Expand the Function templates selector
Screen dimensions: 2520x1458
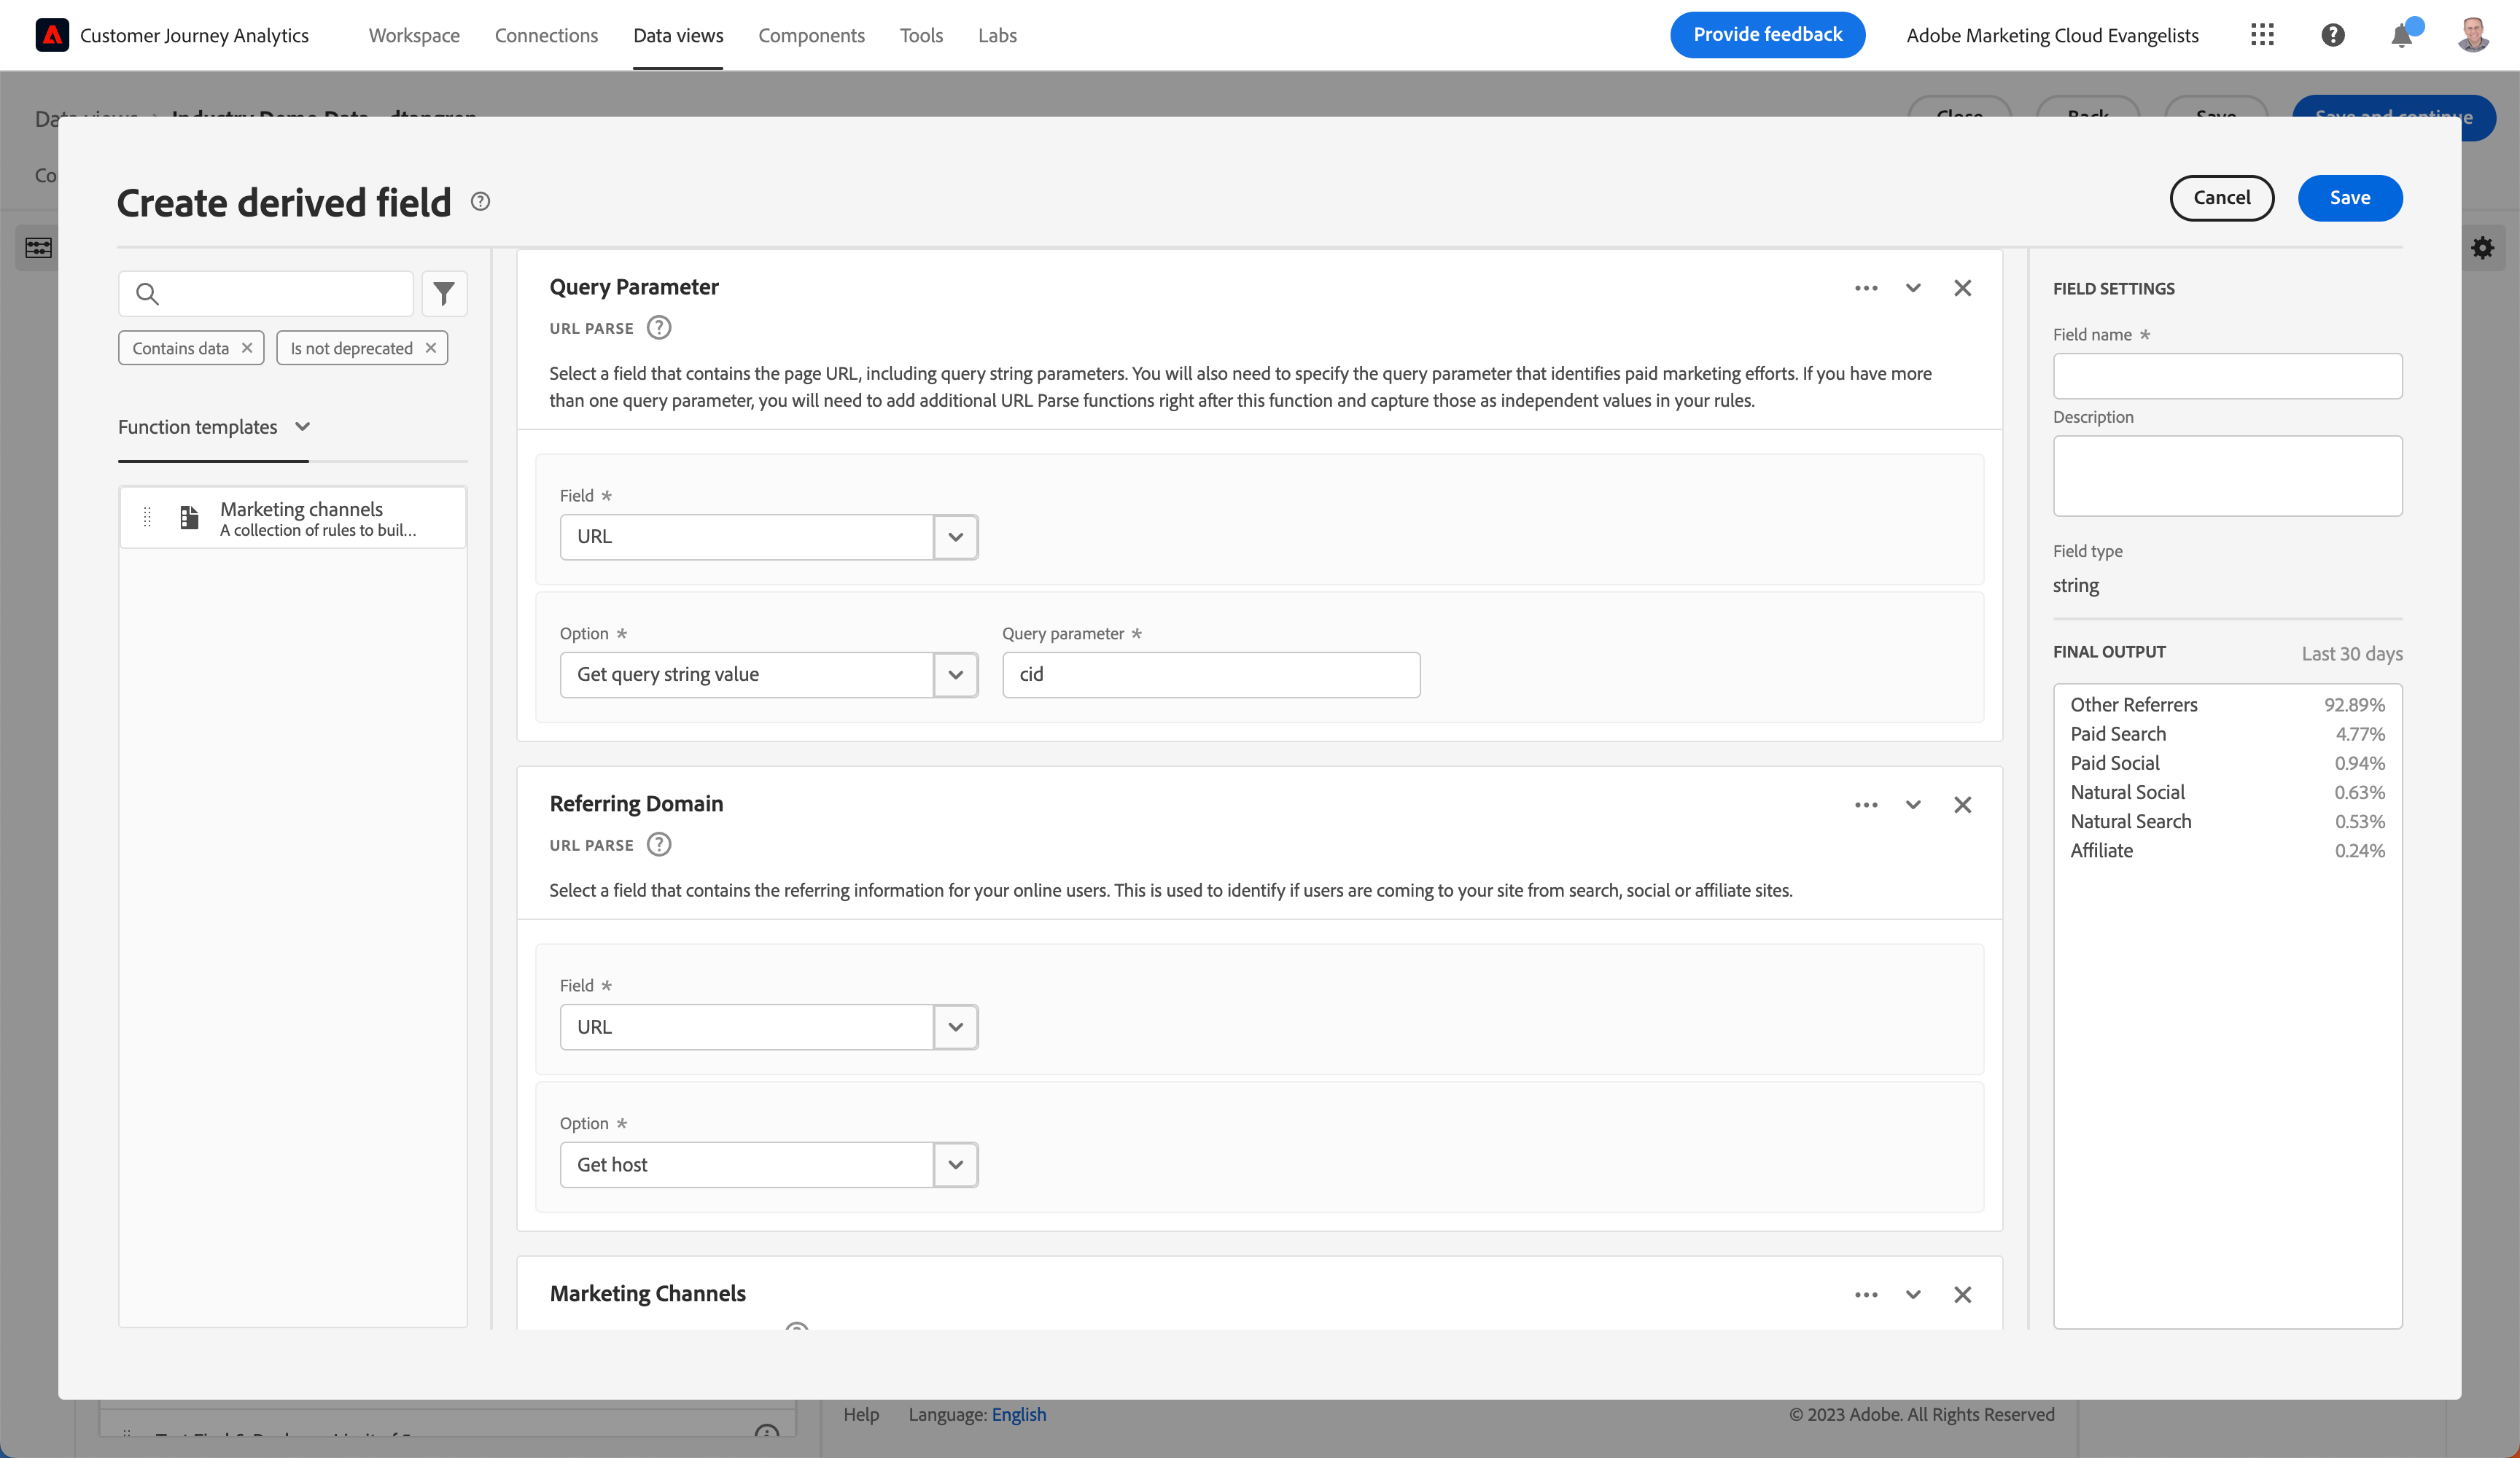214,427
